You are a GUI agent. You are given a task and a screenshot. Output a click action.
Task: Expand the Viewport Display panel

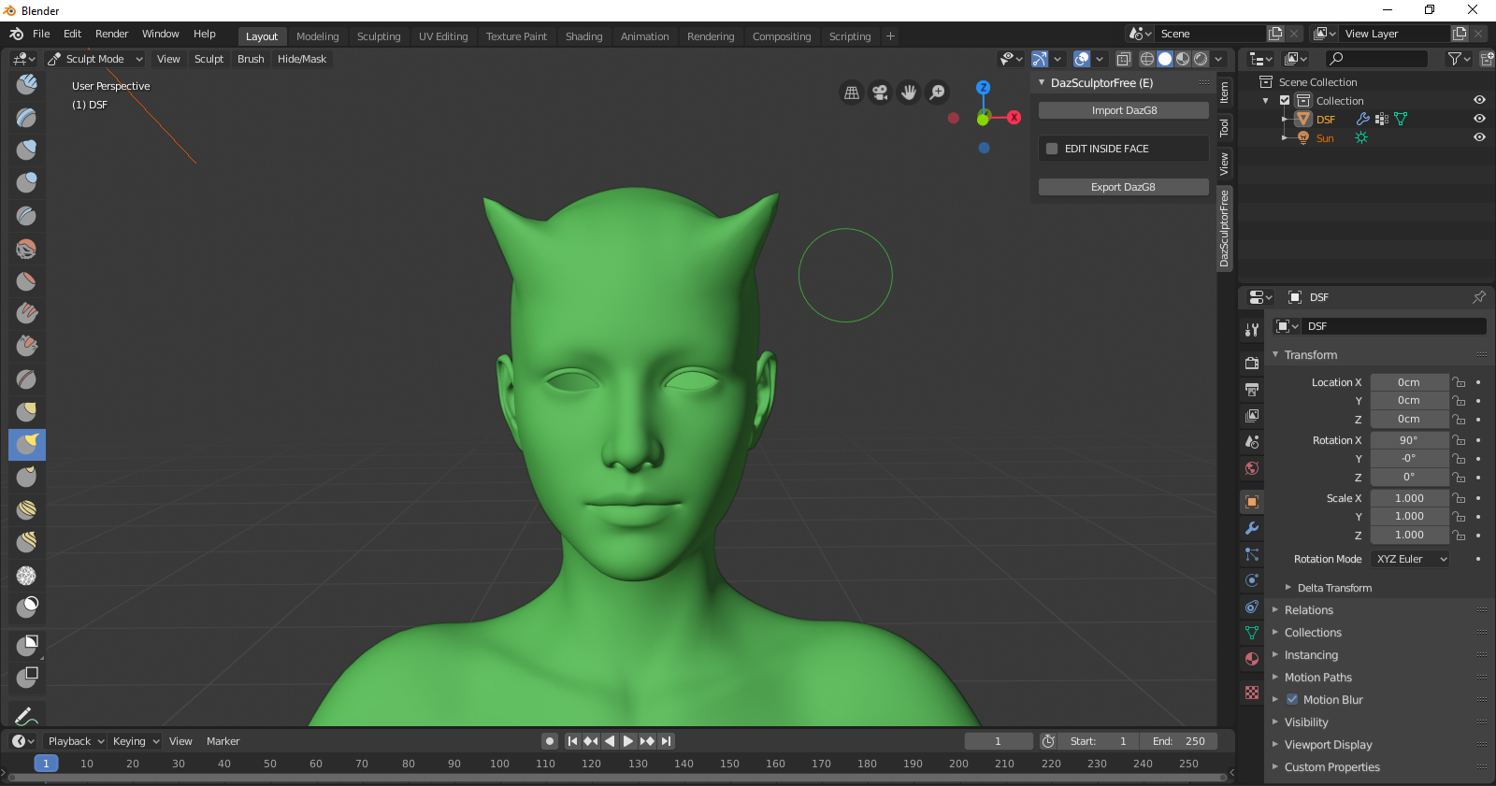(x=1328, y=745)
